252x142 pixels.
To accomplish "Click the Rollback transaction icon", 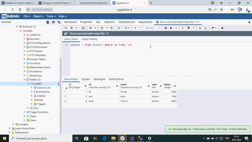I will point(206,28).
